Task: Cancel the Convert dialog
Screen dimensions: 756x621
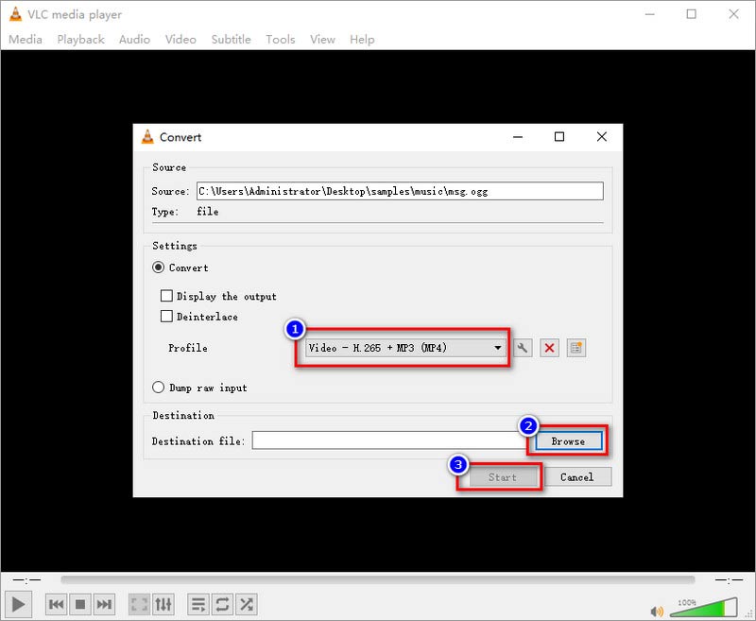Action: [577, 476]
